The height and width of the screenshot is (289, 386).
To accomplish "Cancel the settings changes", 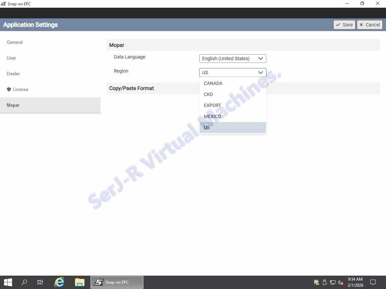I will [x=370, y=25].
